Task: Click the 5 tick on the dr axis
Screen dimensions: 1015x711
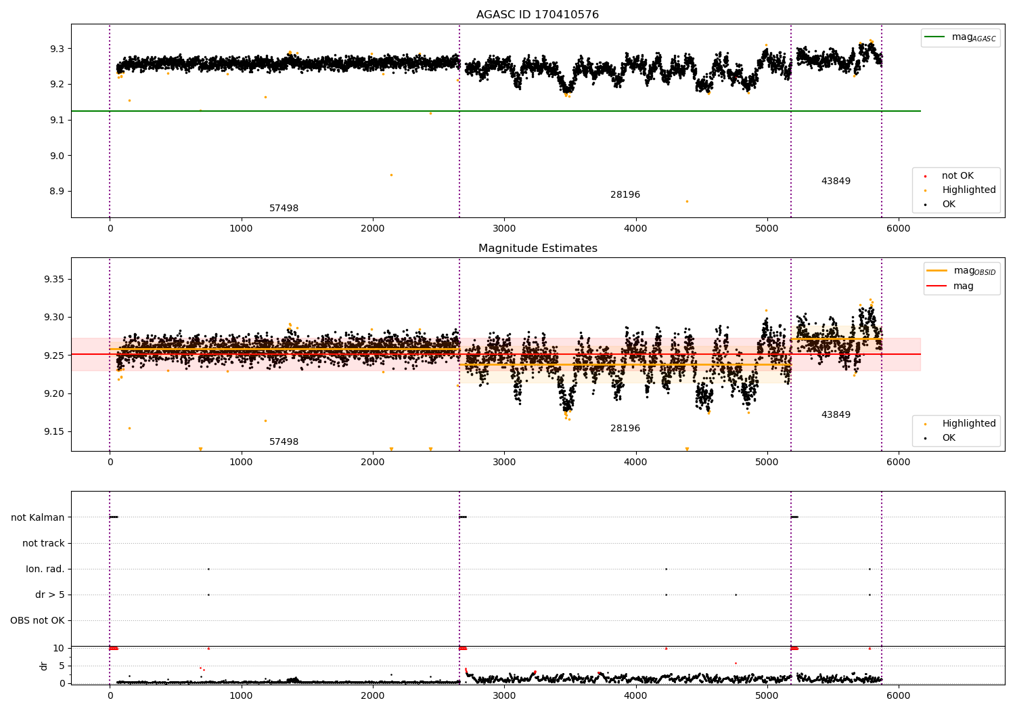Action: [x=62, y=666]
